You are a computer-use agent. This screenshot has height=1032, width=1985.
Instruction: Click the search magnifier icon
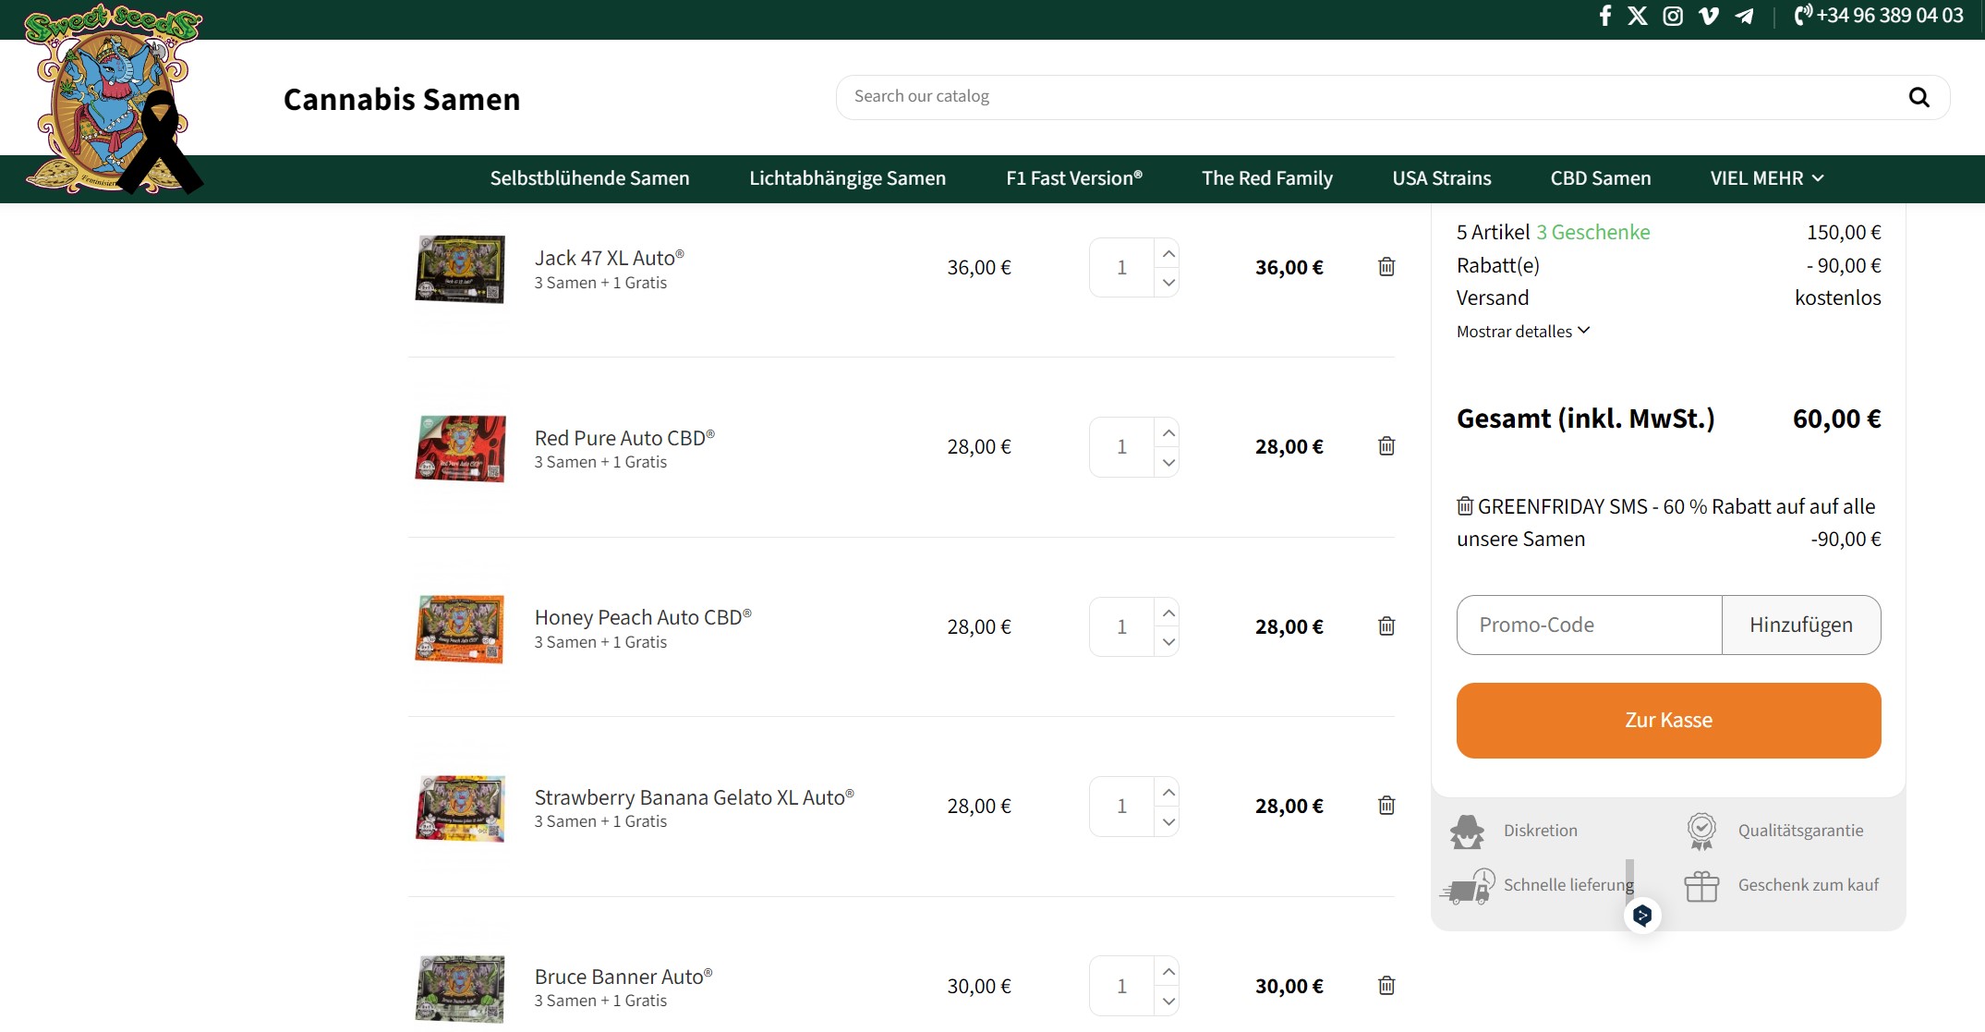[x=1918, y=97]
